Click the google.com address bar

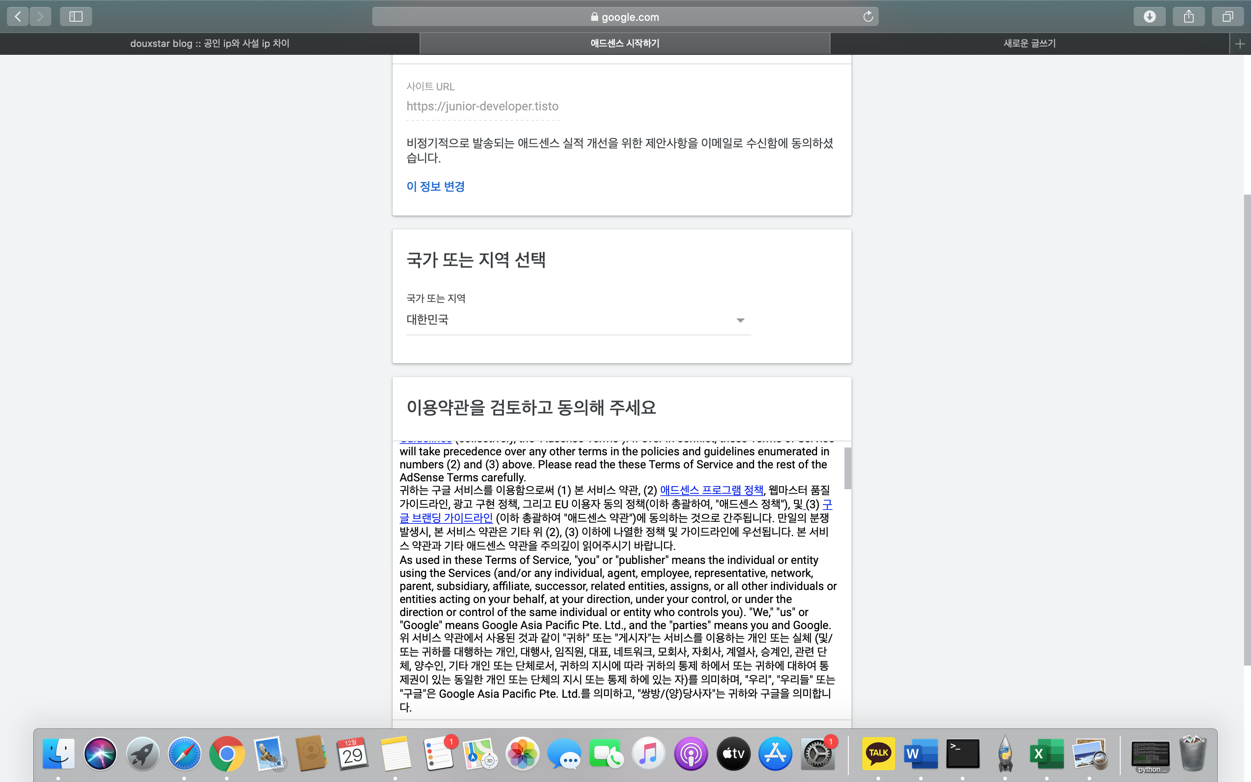click(x=625, y=17)
